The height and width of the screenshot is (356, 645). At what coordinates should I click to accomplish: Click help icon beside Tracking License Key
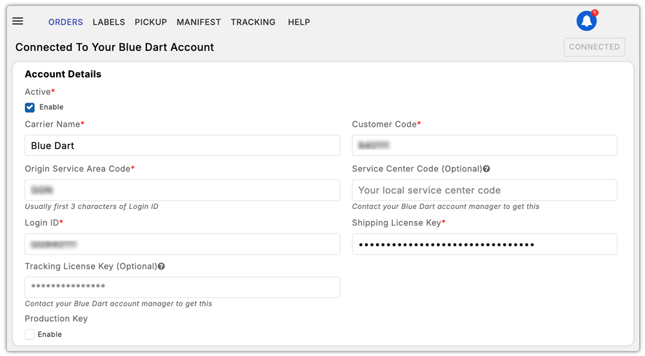(x=162, y=266)
